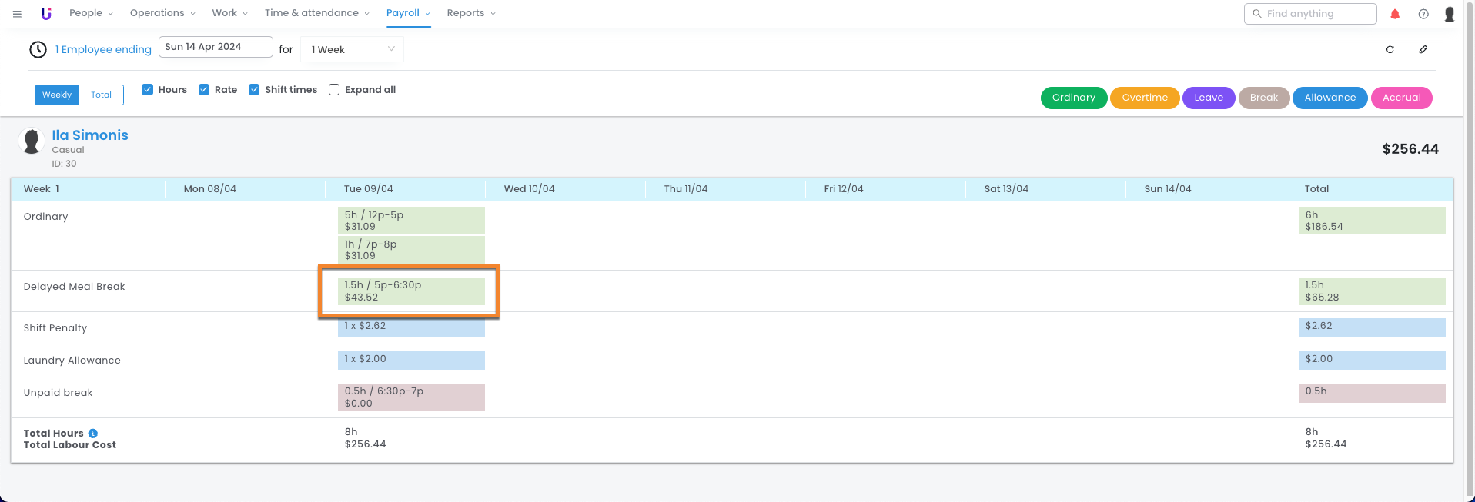Image resolution: width=1475 pixels, height=502 pixels.
Task: Click the 1 Employee ending link
Action: pos(103,49)
